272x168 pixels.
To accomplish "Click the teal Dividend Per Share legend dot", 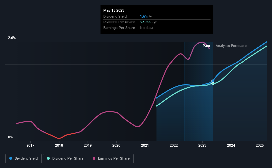I will click(48, 158).
